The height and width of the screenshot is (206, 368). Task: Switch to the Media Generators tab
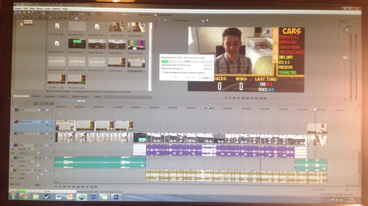pos(80,96)
